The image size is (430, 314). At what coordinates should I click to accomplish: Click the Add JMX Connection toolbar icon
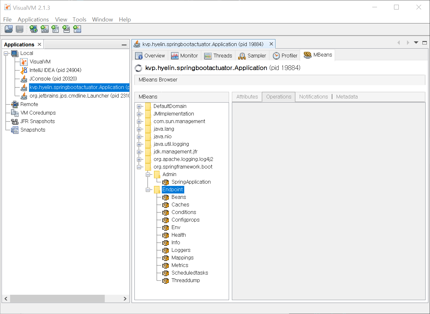pyautogui.click(x=45, y=29)
